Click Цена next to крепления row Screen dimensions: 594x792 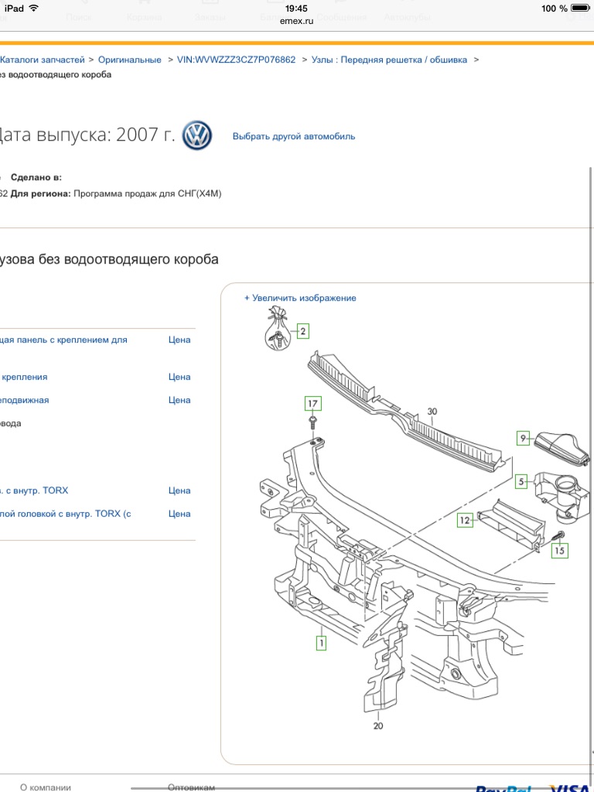pyautogui.click(x=179, y=377)
